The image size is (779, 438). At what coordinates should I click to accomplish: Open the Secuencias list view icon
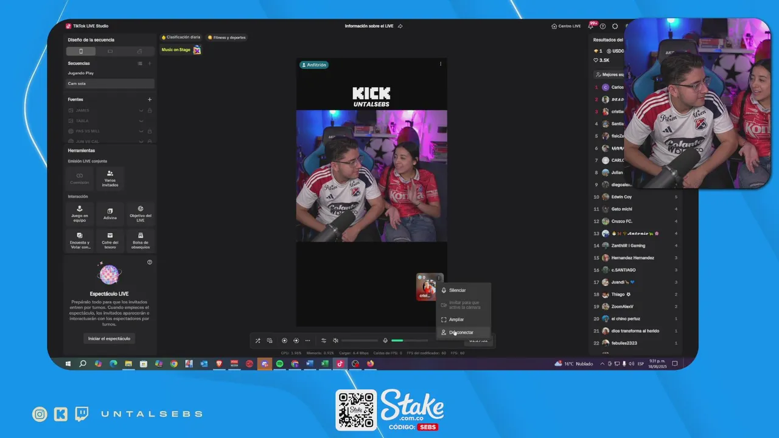(x=140, y=63)
